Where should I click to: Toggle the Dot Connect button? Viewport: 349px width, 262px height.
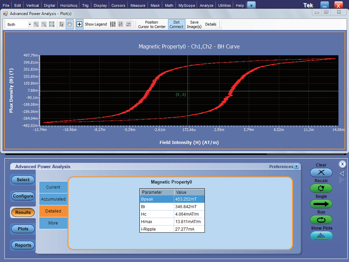[x=176, y=24]
